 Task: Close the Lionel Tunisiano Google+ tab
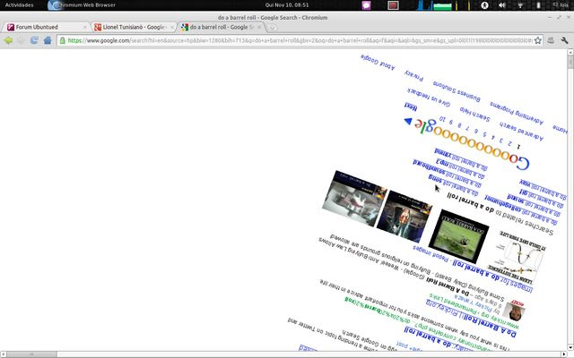(x=172, y=27)
